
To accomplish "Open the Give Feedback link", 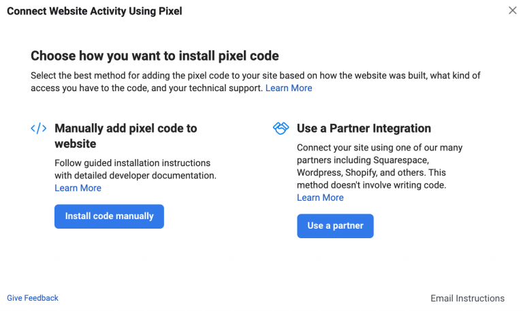I will (33, 298).
